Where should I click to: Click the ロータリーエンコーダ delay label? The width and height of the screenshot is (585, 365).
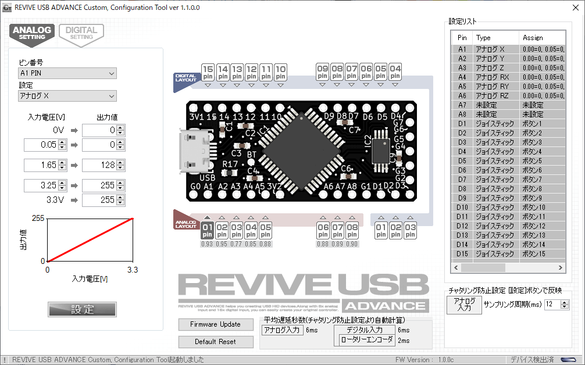[367, 340]
